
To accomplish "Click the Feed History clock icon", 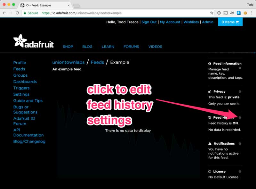I will 209,117.
